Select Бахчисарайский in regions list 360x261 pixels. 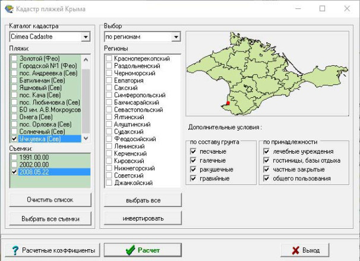coord(137,102)
